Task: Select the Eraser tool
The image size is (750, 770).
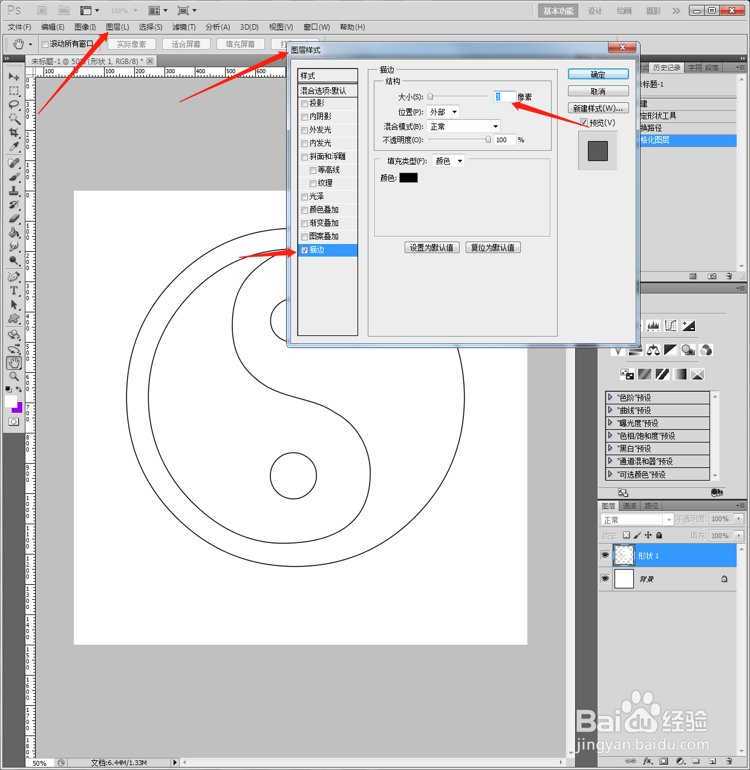Action: 14,219
